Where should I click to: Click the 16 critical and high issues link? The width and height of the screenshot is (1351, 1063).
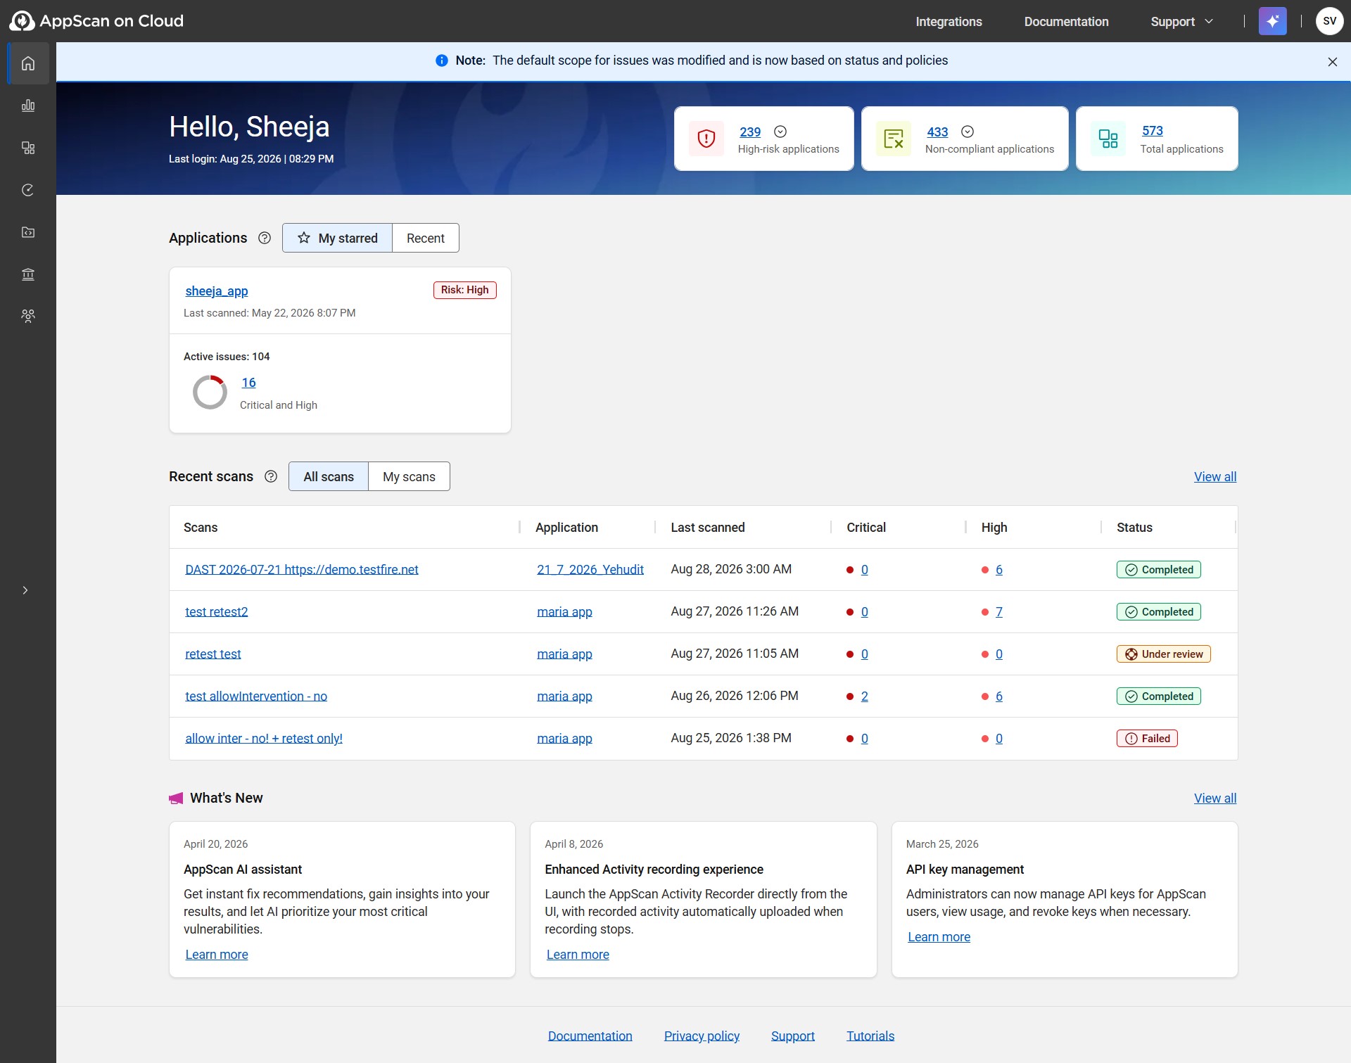pyautogui.click(x=248, y=383)
